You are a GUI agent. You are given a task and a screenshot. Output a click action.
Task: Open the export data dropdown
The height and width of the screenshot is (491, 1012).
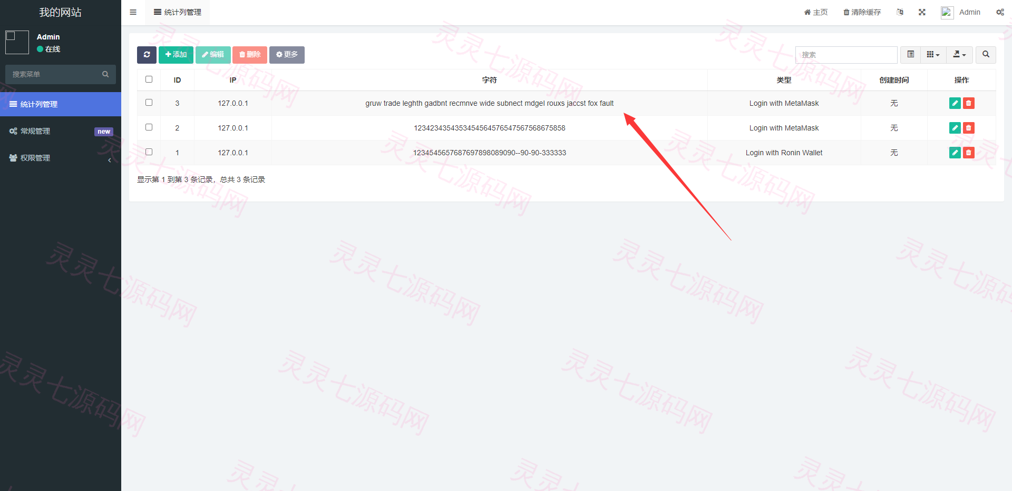pos(959,55)
